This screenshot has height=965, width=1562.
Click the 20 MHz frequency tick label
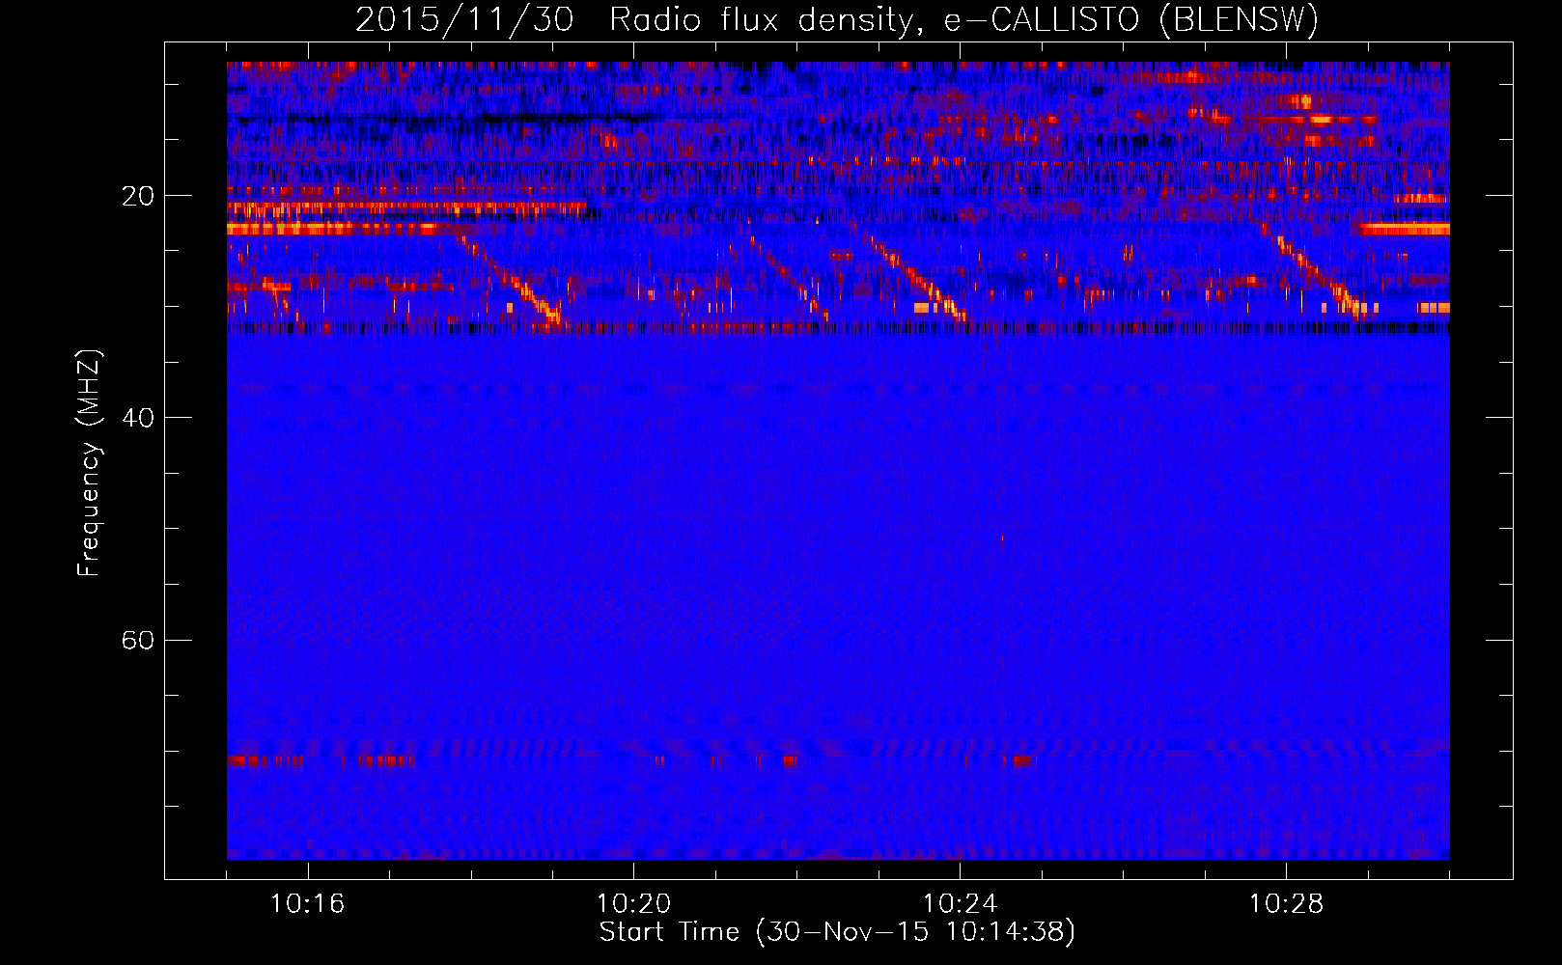point(138,196)
